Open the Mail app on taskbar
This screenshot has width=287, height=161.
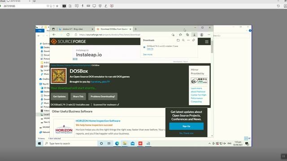pyautogui.click(x=133, y=144)
